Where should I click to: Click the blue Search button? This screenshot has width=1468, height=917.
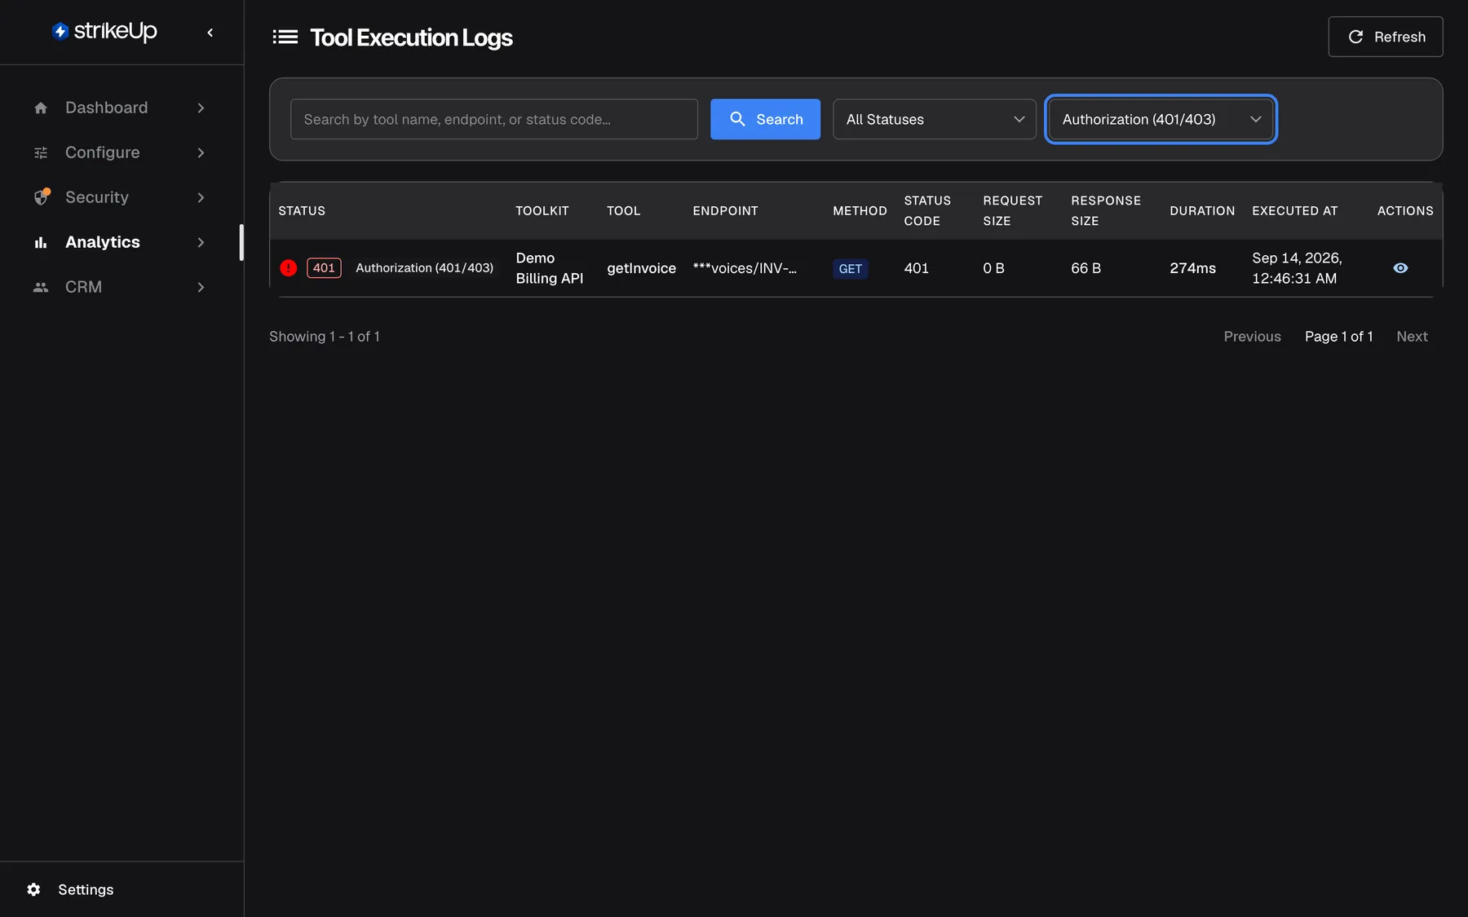[x=765, y=119]
